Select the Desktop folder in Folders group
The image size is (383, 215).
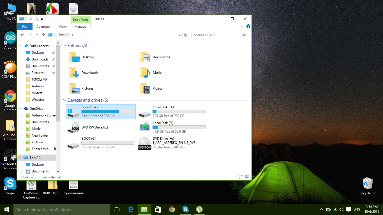coord(81,57)
